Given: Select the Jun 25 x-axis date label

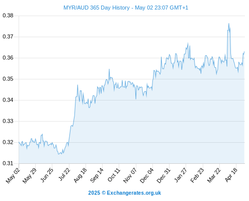Looking at the screenshot, I should pos(47,175).
